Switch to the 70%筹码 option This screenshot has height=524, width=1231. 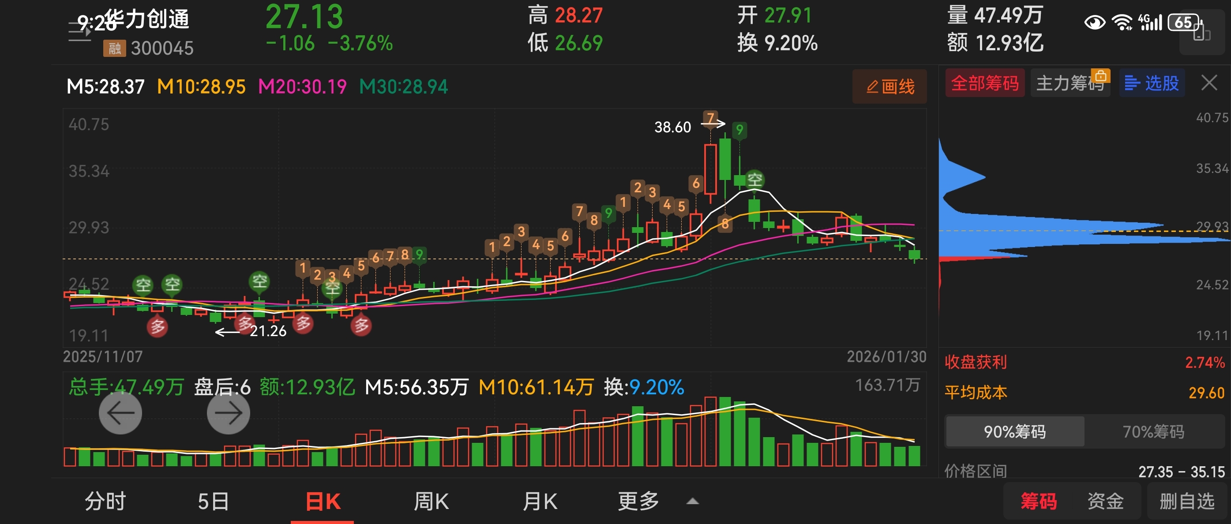1153,431
